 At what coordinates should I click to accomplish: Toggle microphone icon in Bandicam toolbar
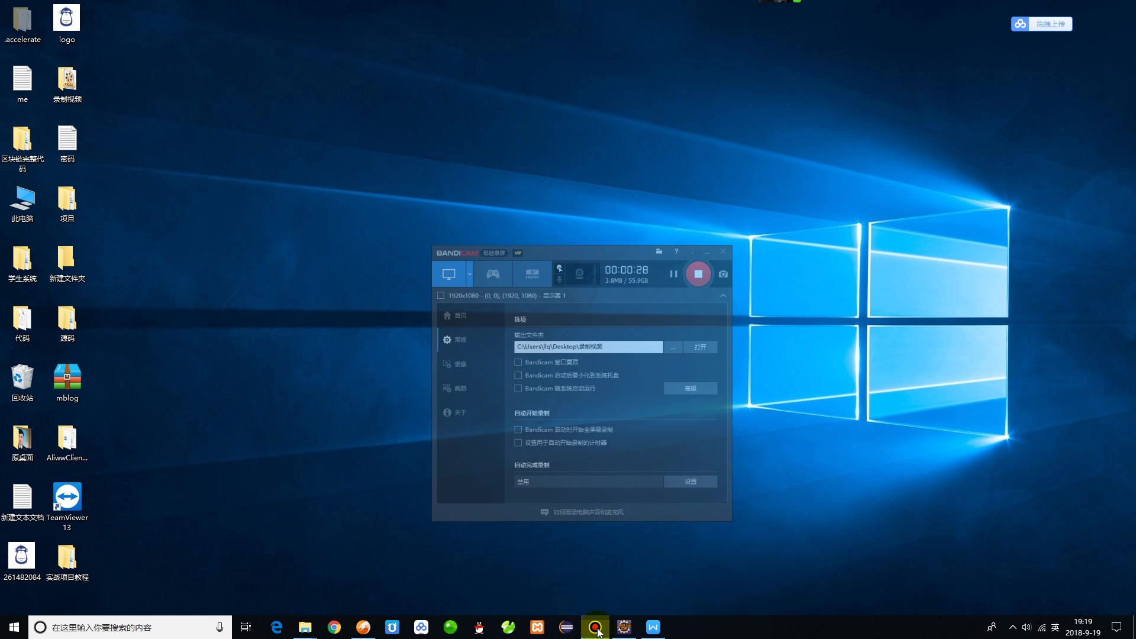pos(559,280)
